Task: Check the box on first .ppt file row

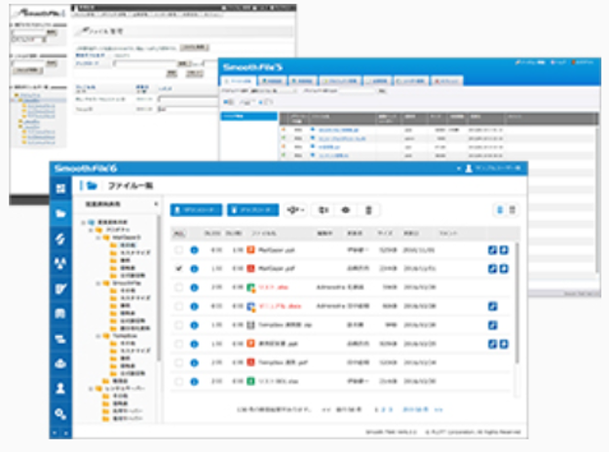Action: point(178,250)
